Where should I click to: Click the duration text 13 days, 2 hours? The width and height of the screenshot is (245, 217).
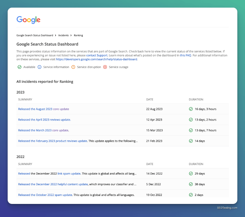point(205,120)
